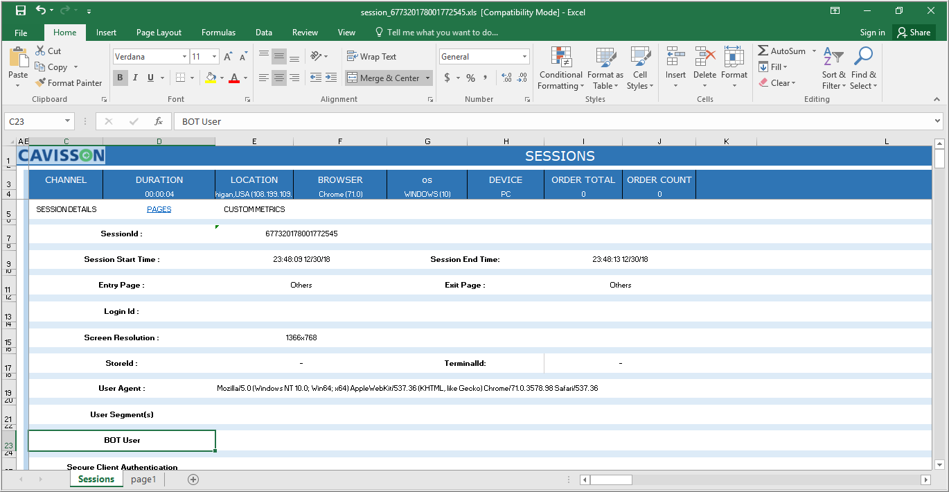Switch to the Data tab
Viewport: 949px width, 492px height.
point(263,33)
